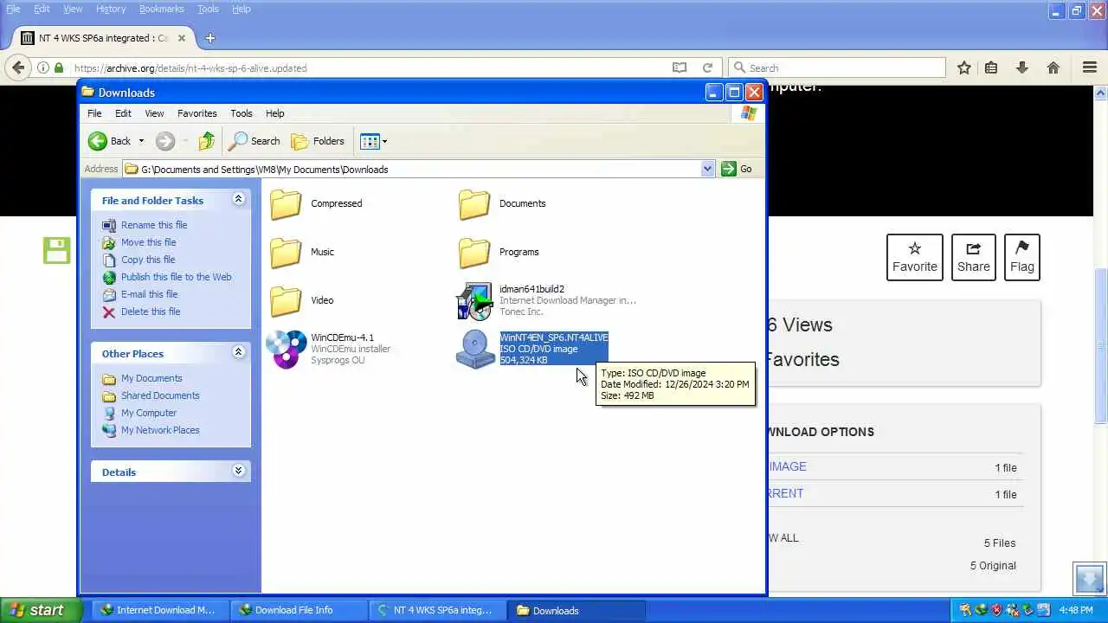Select the WinCDEmu-4.1 installer icon
Screen dimensions: 1108x623
(x=287, y=350)
